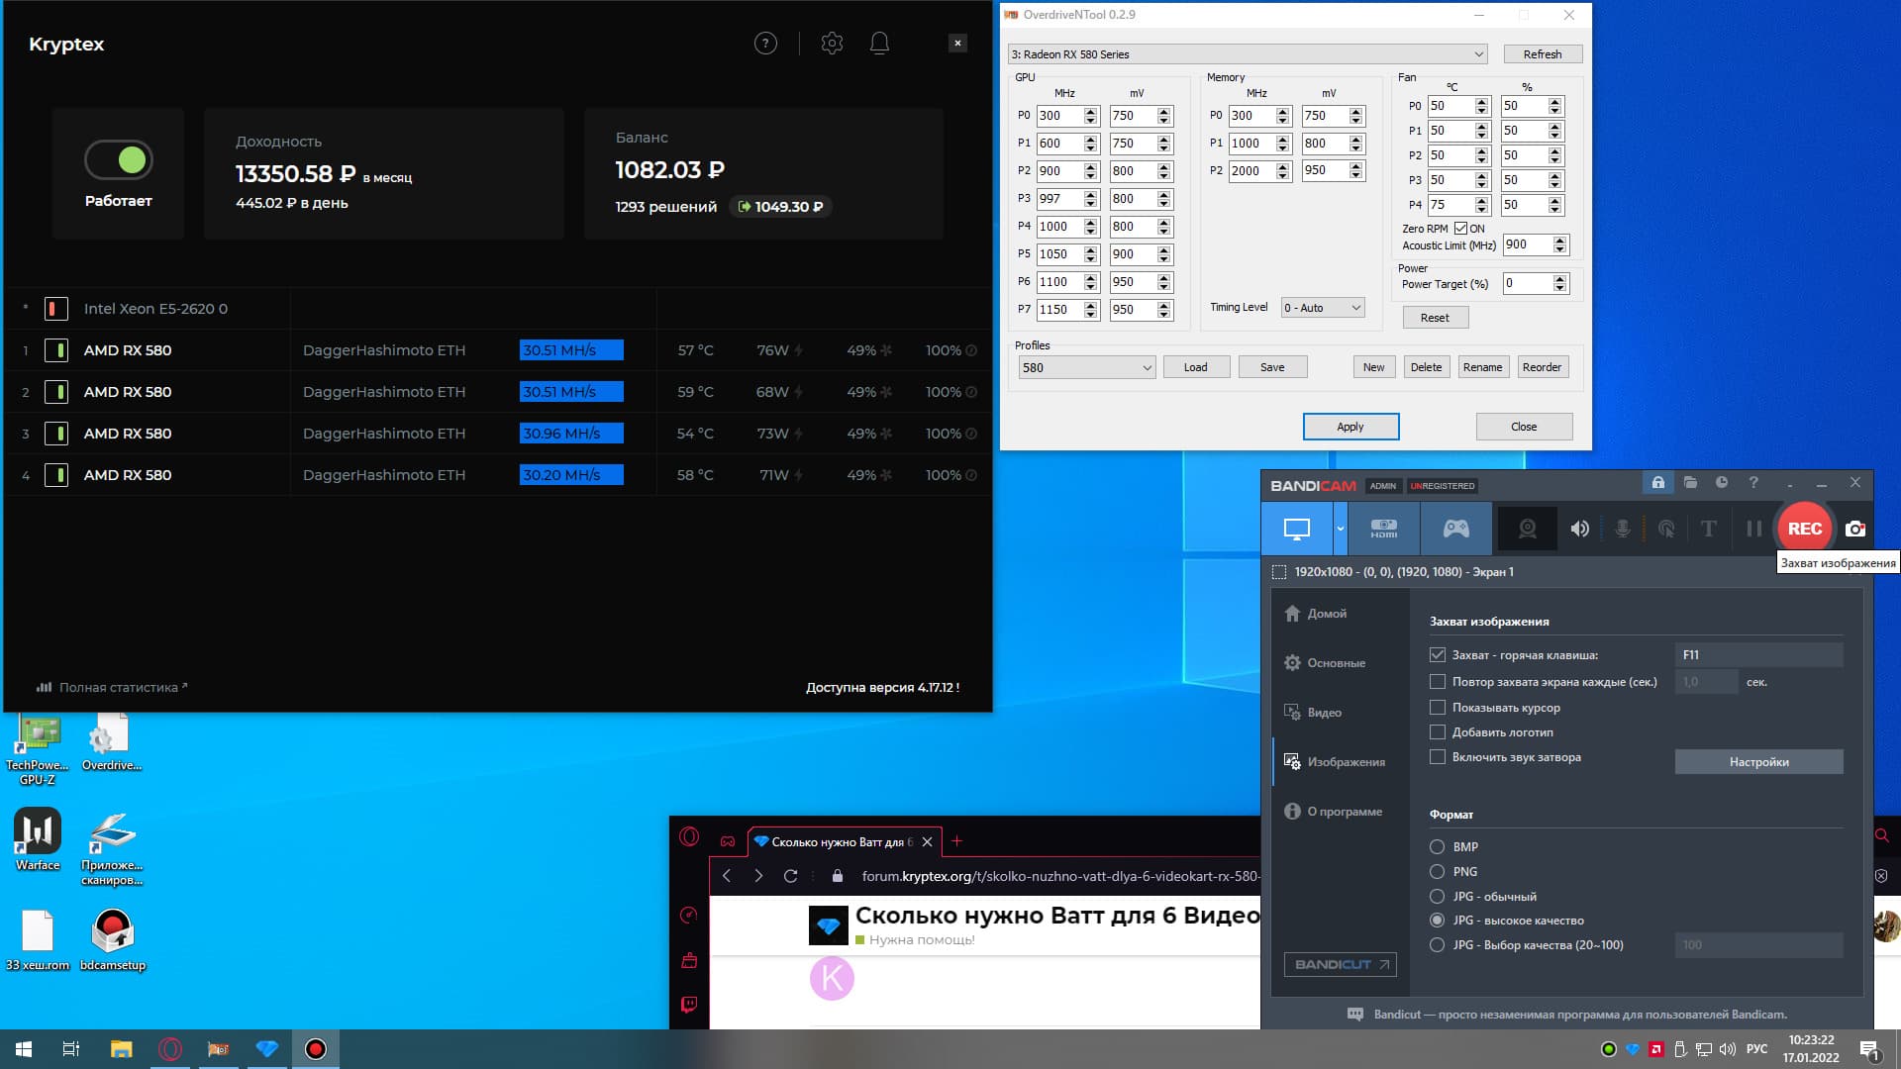Start recording with Bandicam REC button
Image resolution: width=1901 pixels, height=1069 pixels.
(x=1804, y=529)
